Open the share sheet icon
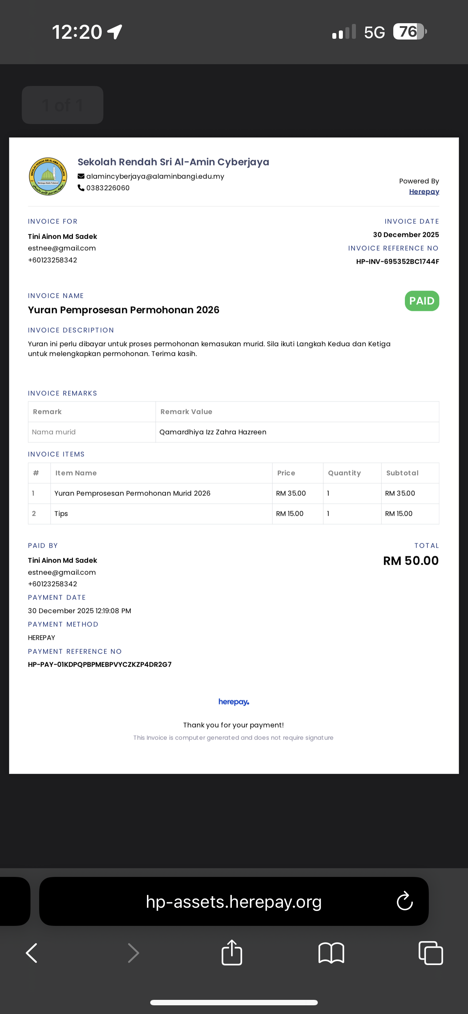This screenshot has width=468, height=1014. pos(231,952)
